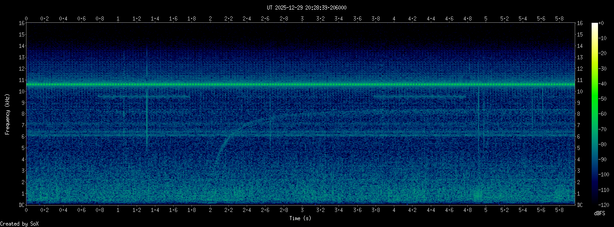Click the 5 second tick on top time axis
This screenshot has width=614, height=227.
pos(486,19)
